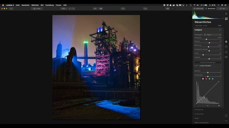Switch to gallery grid view
The image size is (229, 128).
(168, 9)
